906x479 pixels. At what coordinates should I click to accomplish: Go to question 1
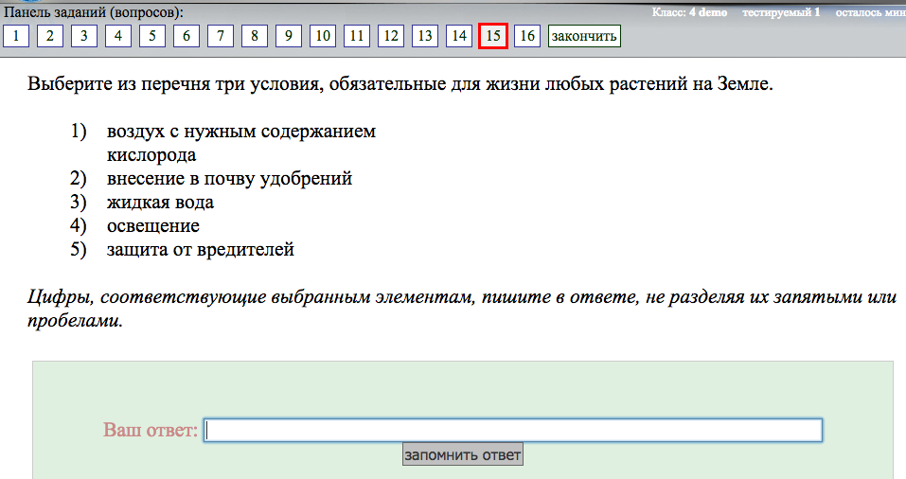[16, 36]
